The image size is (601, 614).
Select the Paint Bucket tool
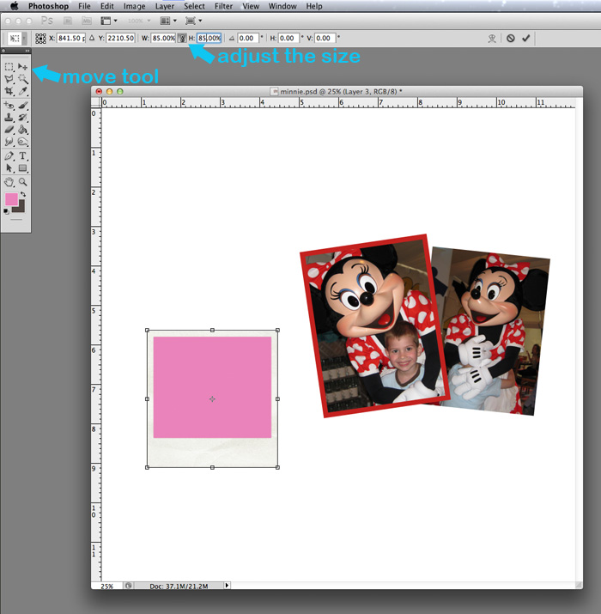pyautogui.click(x=22, y=130)
